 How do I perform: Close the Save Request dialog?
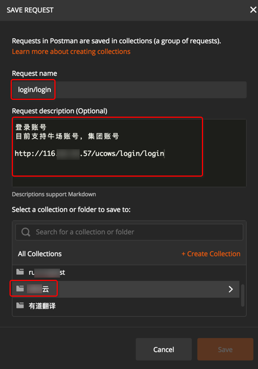click(253, 10)
